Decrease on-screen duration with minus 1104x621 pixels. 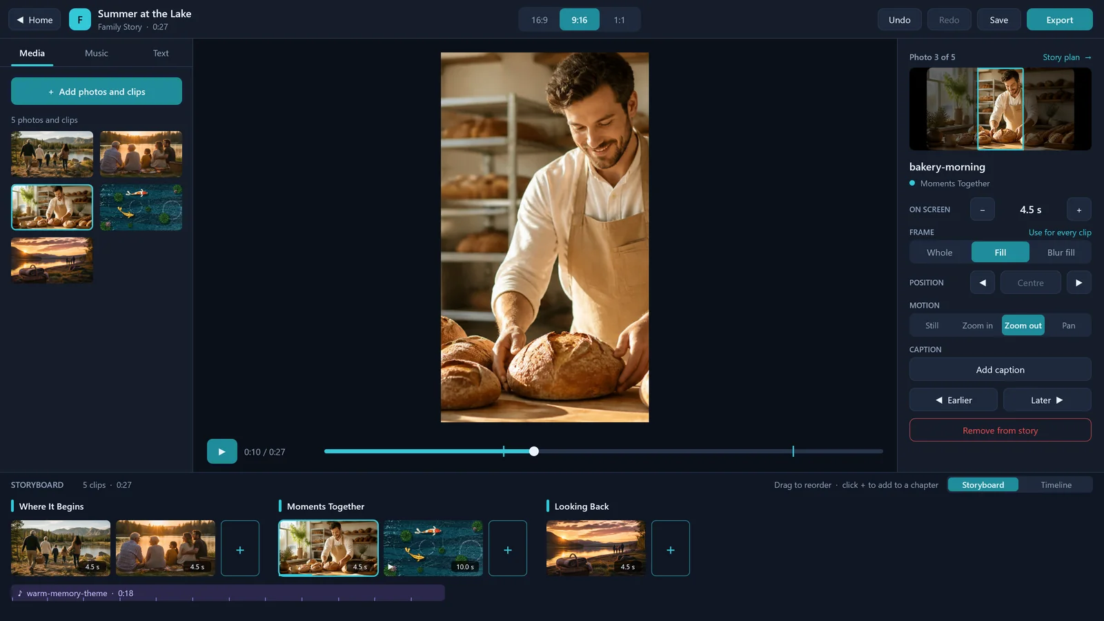pos(982,210)
